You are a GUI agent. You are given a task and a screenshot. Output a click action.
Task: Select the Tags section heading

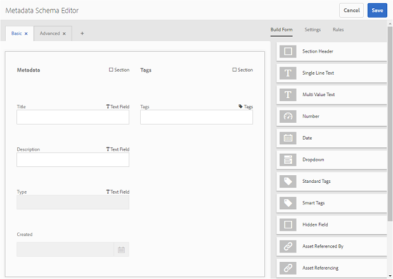[146, 70]
